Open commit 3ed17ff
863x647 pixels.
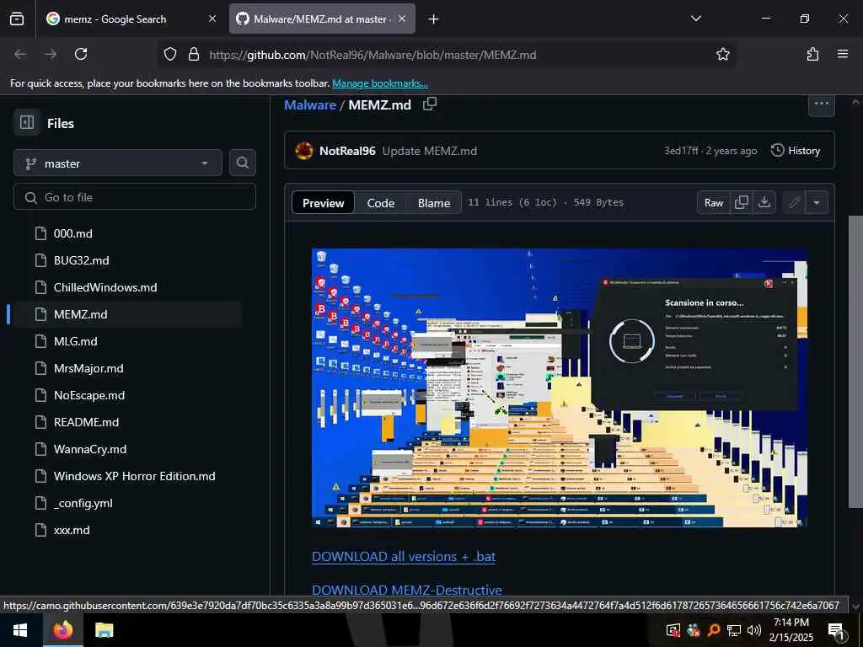pos(681,150)
